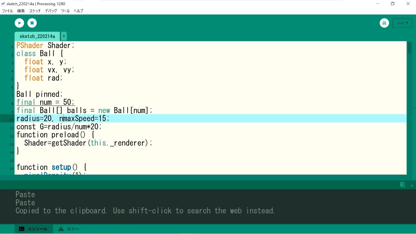Click the copied-to-clipboard status message
The height and width of the screenshot is (234, 416).
[145, 211]
